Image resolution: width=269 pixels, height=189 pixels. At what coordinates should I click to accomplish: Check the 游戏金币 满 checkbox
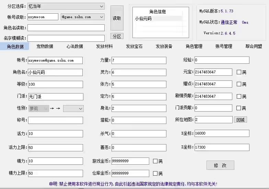pyautogui.click(x=155, y=161)
